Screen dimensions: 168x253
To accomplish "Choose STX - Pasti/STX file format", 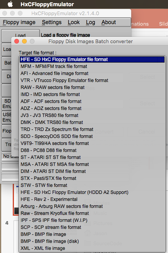I will [92, 178].
